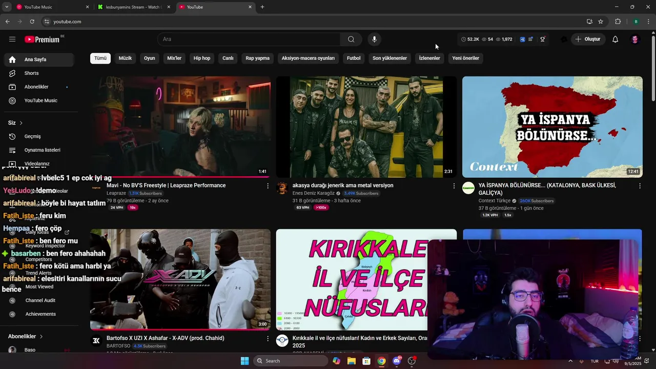The width and height of the screenshot is (656, 369).
Task: Select the Son yüklenenler filter chip
Action: click(x=389, y=58)
